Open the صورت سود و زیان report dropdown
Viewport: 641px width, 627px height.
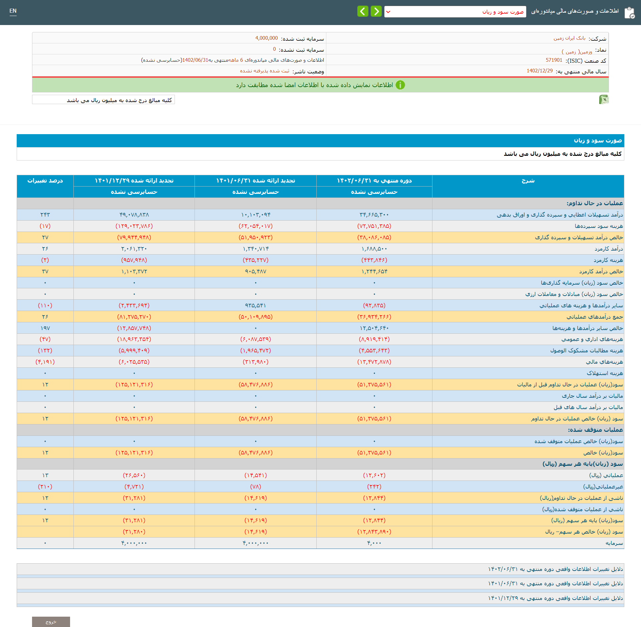[455, 12]
